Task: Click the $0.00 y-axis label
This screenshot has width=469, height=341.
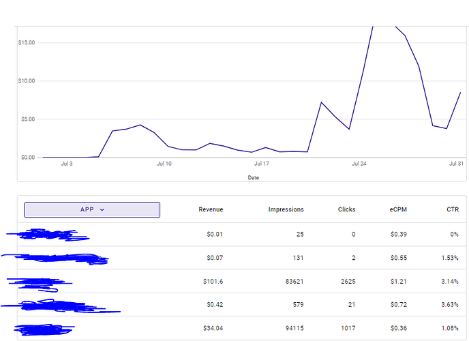Action: coord(28,158)
